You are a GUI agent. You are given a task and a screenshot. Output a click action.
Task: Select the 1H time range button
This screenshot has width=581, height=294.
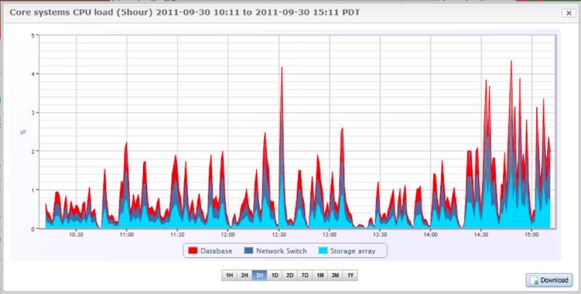click(x=229, y=276)
